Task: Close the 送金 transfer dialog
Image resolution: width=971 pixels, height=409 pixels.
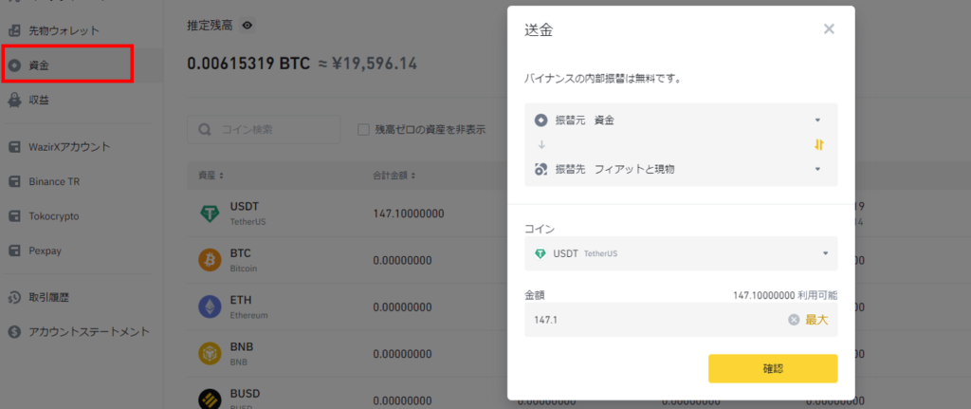Action: [x=829, y=28]
